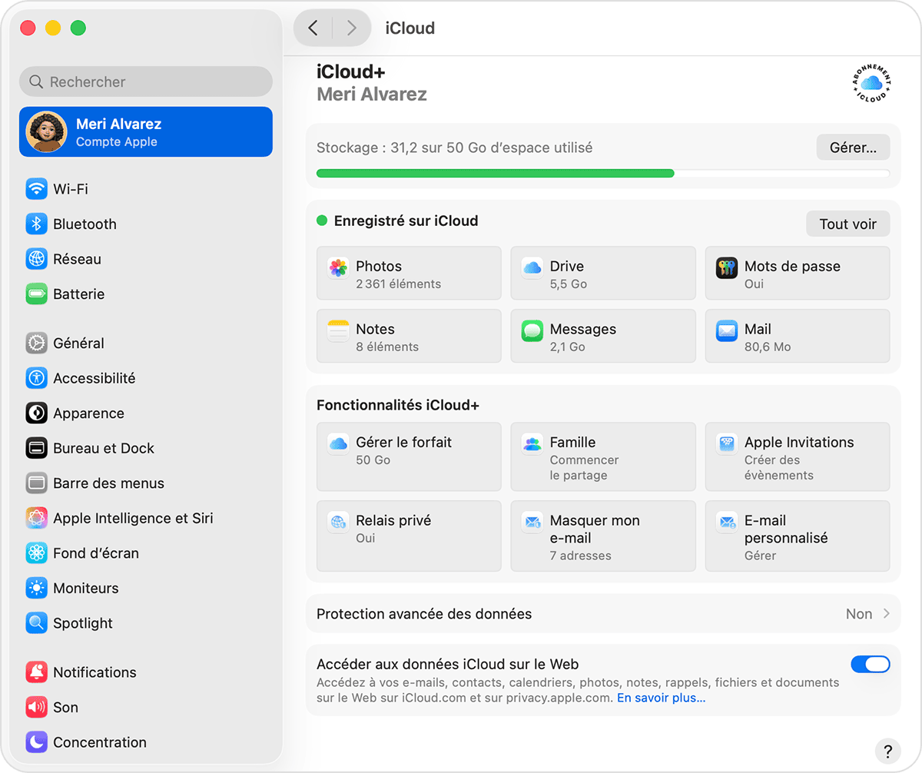Disable Accéder aux données iCloud sur le Web

point(871,664)
